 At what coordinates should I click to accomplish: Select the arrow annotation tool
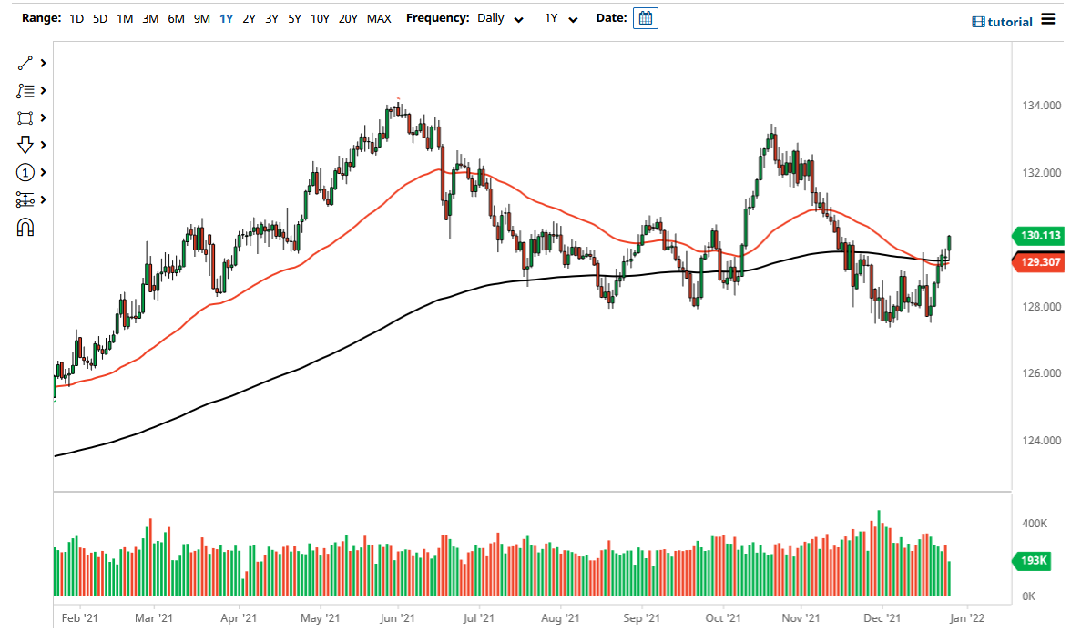click(25, 145)
